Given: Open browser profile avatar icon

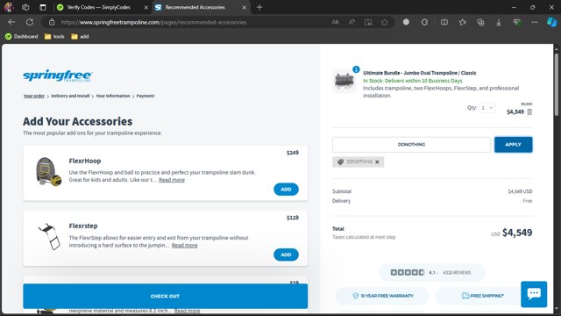Looking at the screenshot, I should tap(9, 7).
